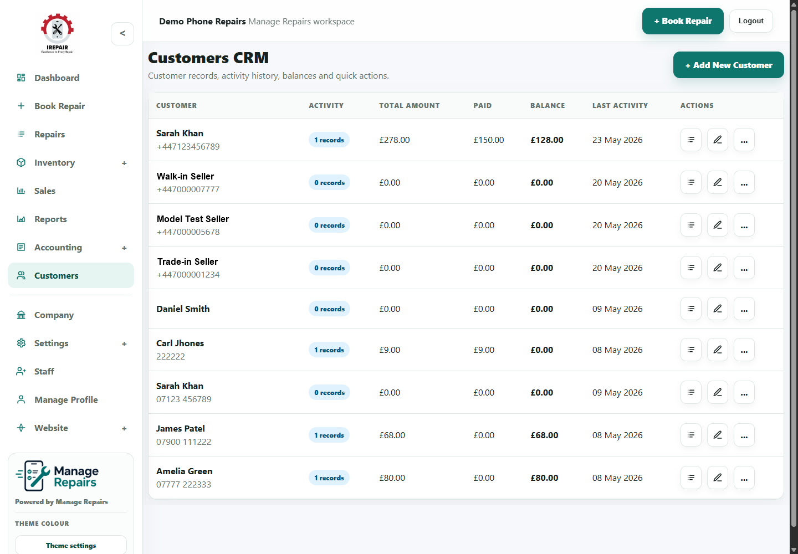
Task: Click the 1 records badge for James Patel
Action: pyautogui.click(x=329, y=435)
